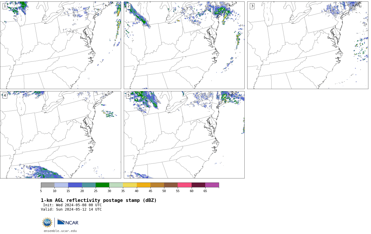This screenshot has width=371, height=234.
Task: Open ensemble member 3 reflectivity map
Action: 308,45
